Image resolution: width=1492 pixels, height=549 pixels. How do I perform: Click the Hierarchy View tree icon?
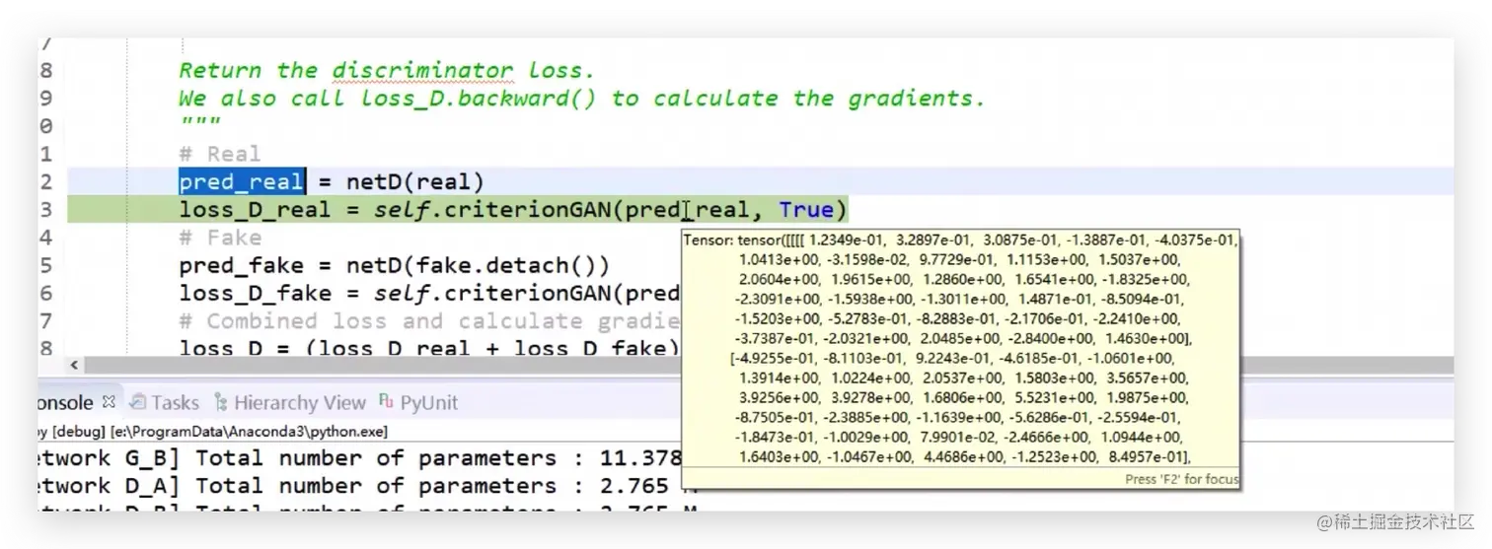tap(221, 402)
